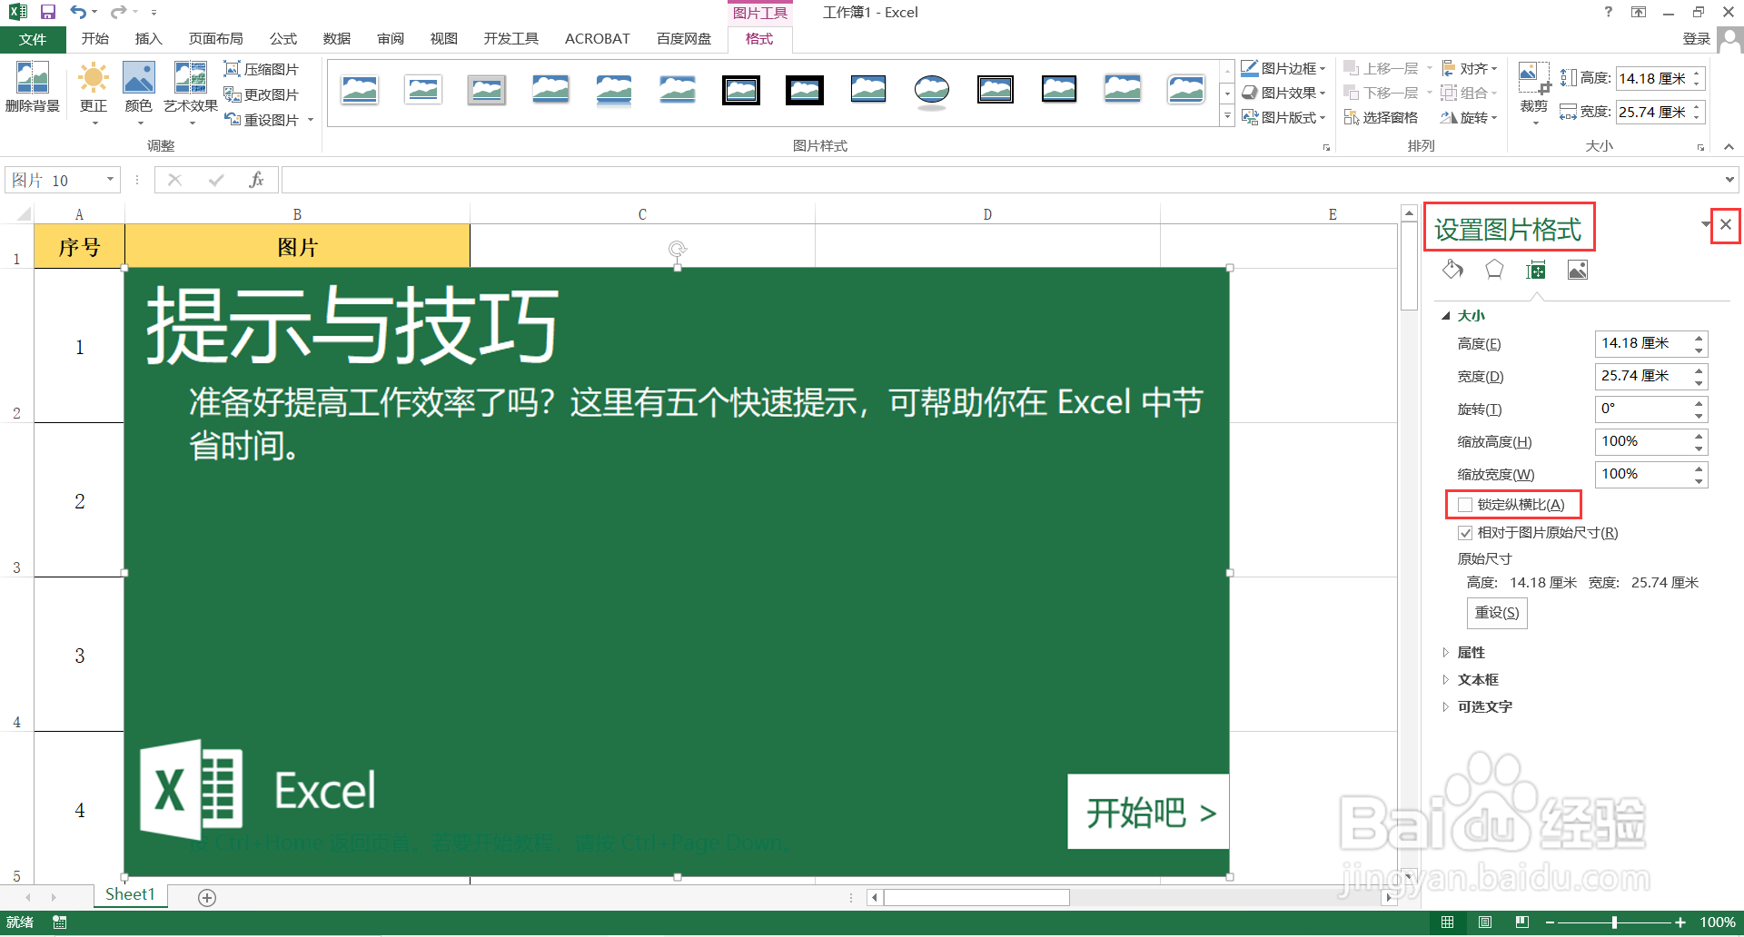Increase Scale Width (缩放宽度) with up spinner
1744x937 pixels.
click(1699, 468)
